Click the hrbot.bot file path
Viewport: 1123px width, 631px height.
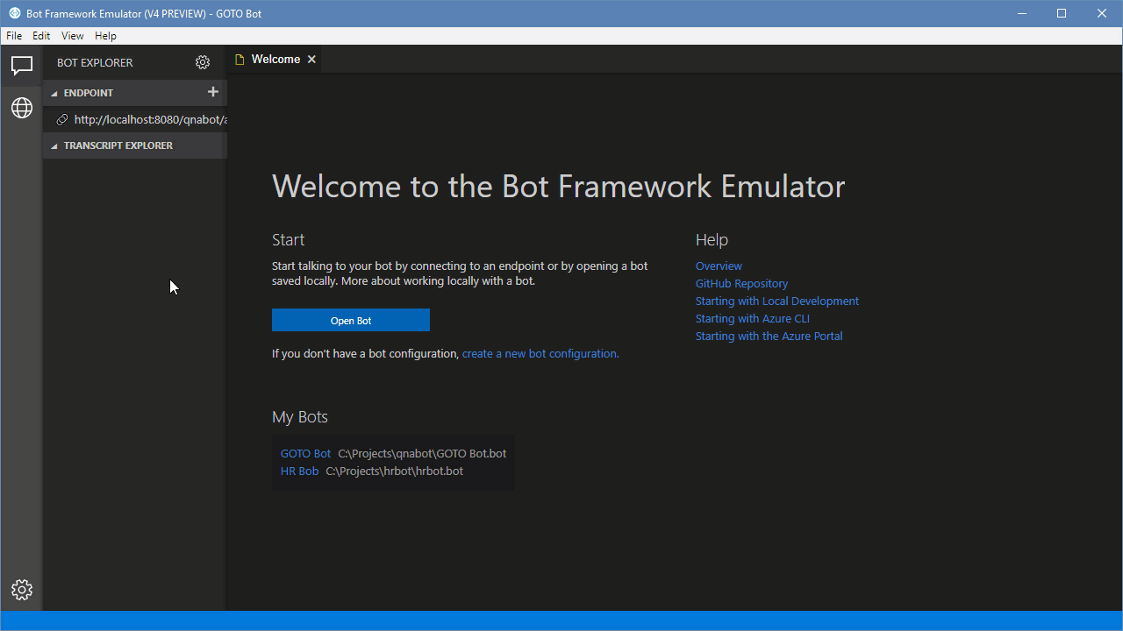click(x=394, y=471)
